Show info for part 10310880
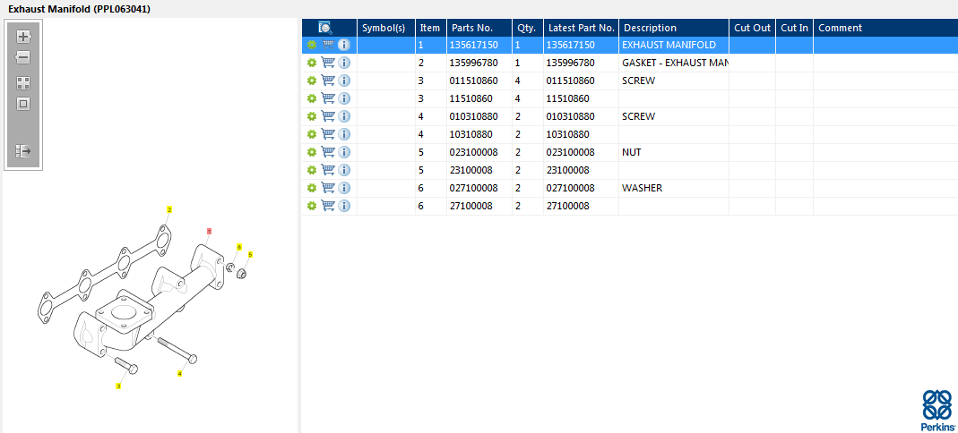The image size is (958, 433). [344, 134]
